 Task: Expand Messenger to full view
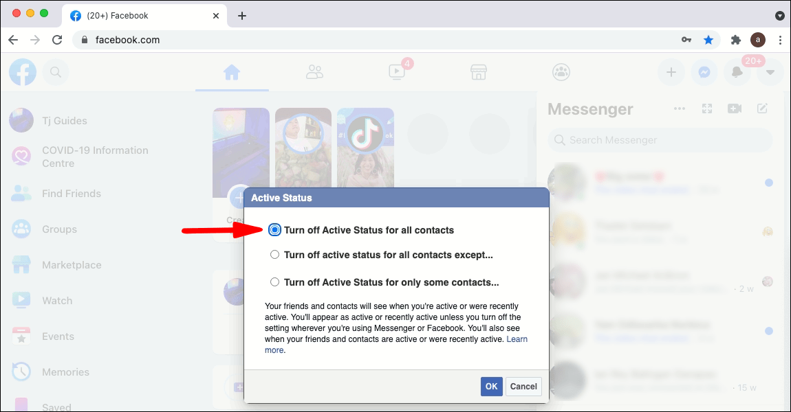point(707,108)
